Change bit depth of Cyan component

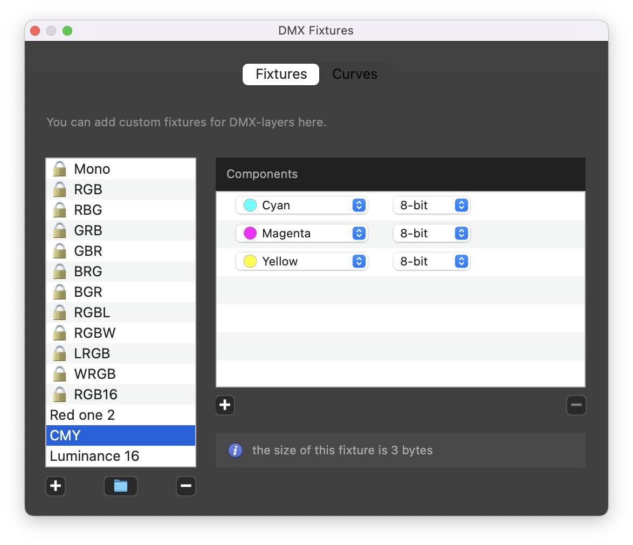431,205
